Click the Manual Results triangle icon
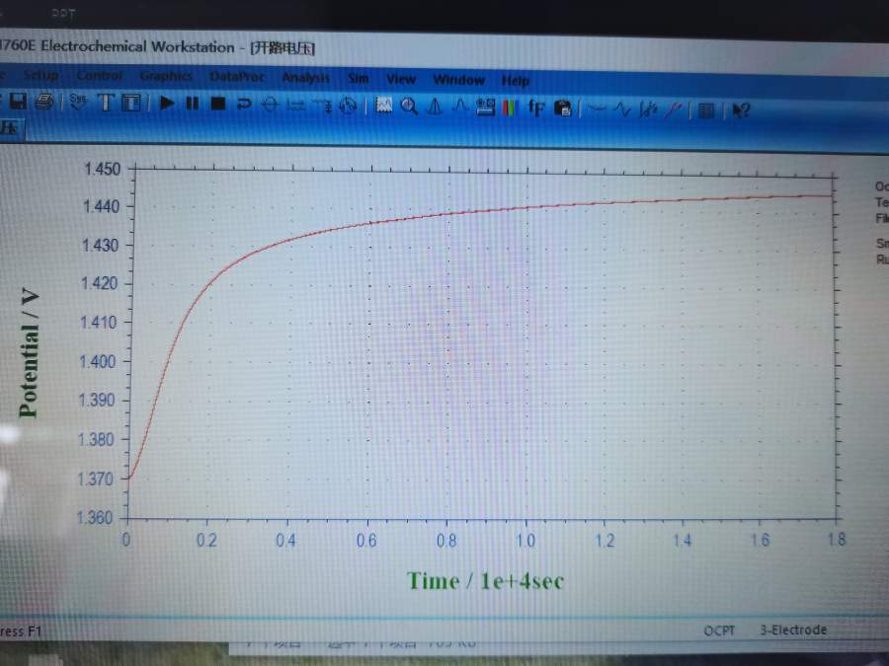Image resolution: width=889 pixels, height=666 pixels. coord(435,107)
